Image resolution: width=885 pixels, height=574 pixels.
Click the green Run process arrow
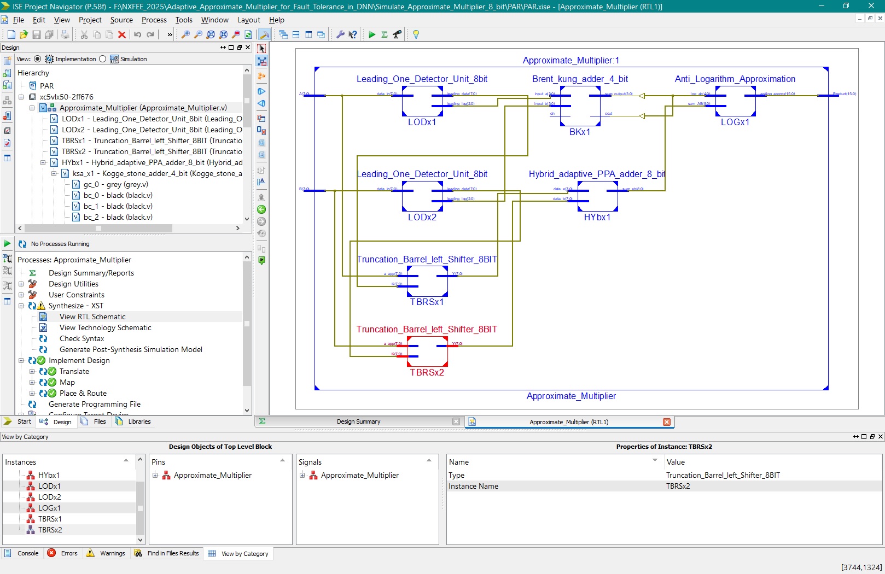pos(372,34)
